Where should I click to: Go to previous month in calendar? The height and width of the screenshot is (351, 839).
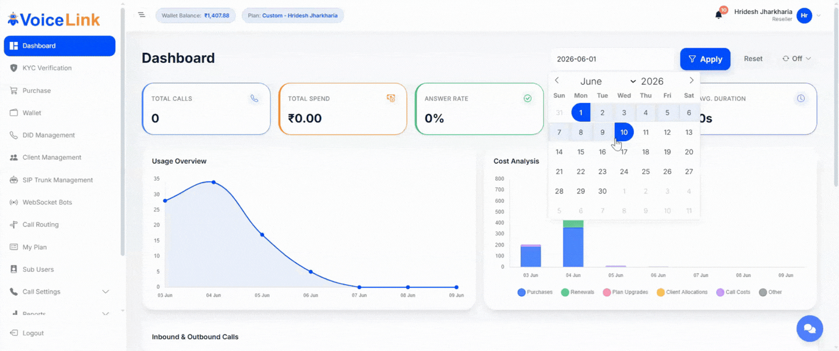click(x=557, y=81)
